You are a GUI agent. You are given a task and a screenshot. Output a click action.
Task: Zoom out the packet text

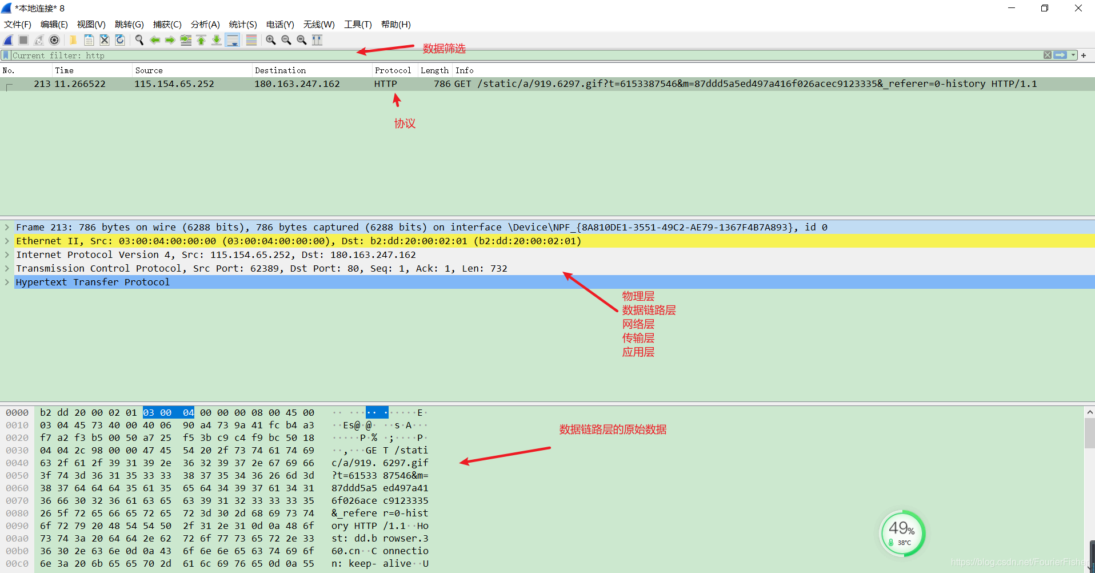click(x=286, y=40)
